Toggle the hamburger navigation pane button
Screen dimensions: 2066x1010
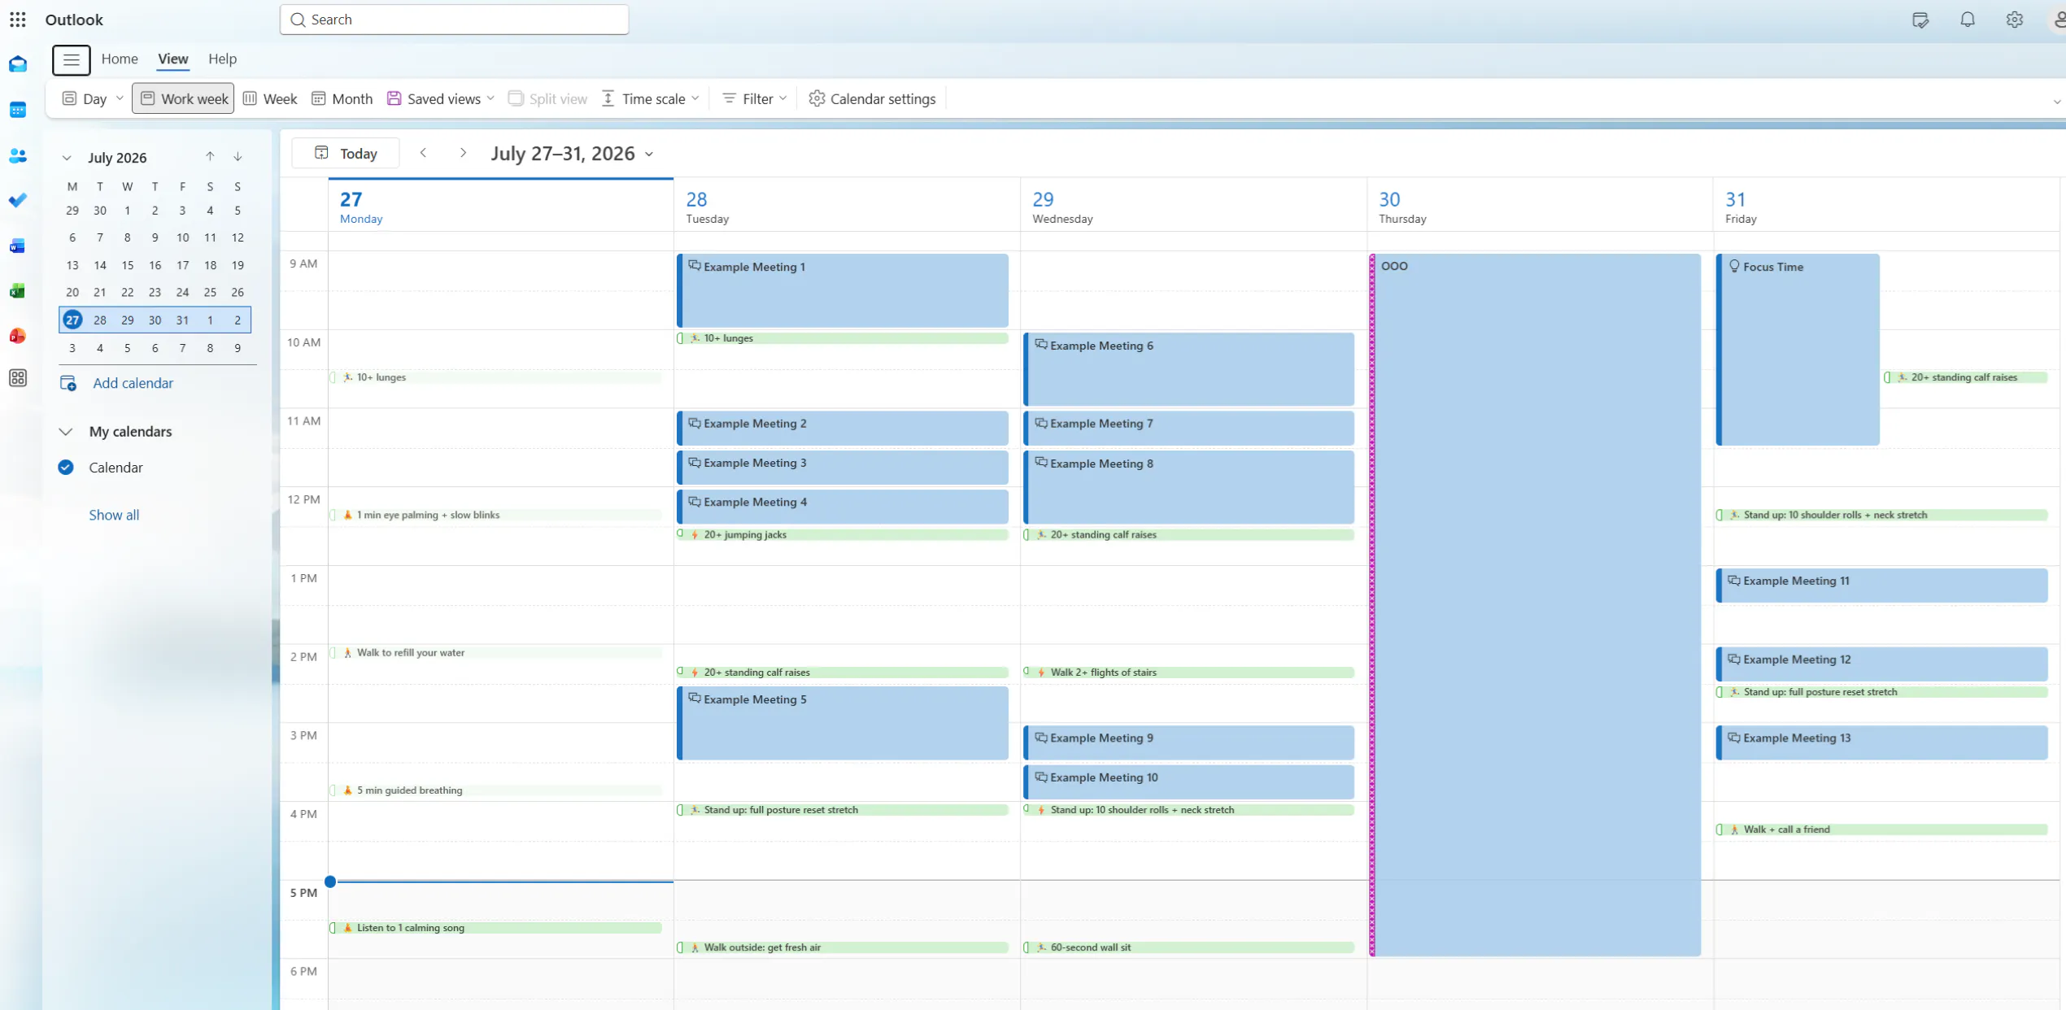72,59
